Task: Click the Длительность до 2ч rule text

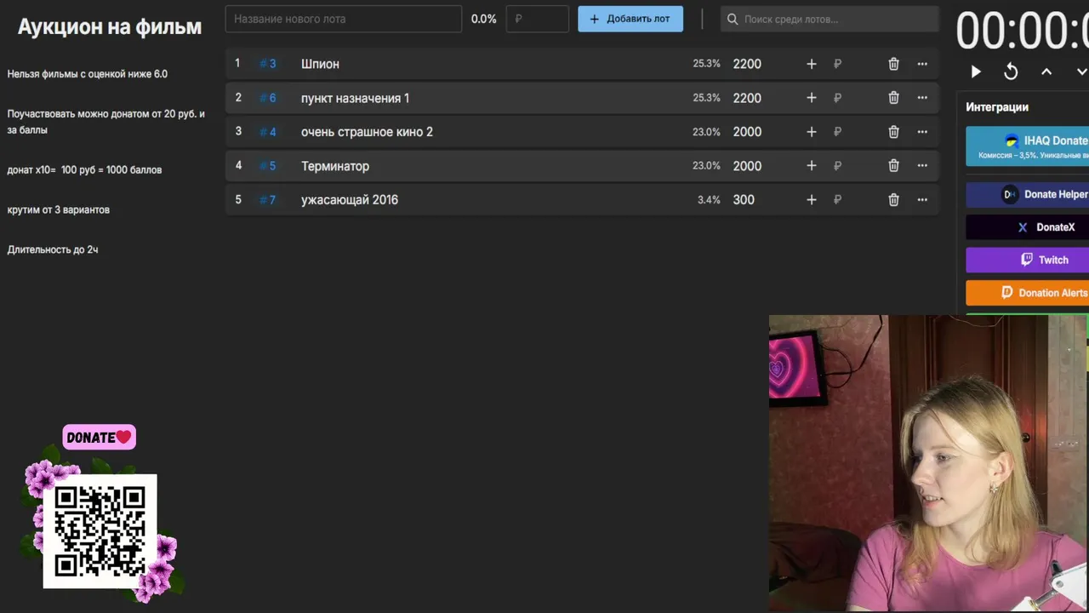Action: pos(53,249)
